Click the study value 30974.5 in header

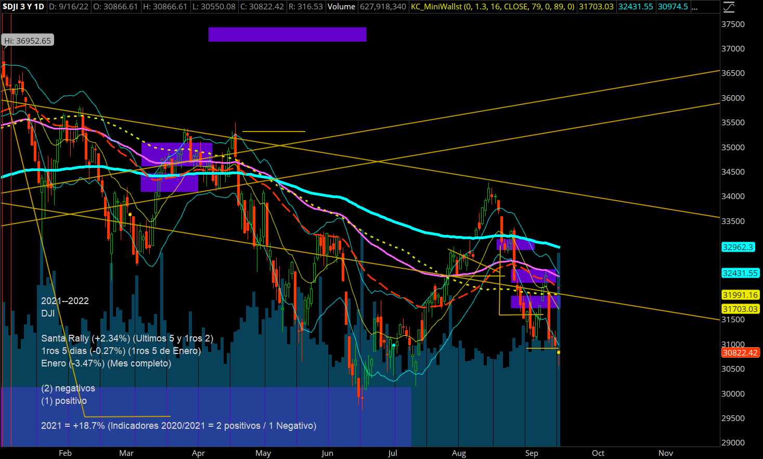point(673,7)
